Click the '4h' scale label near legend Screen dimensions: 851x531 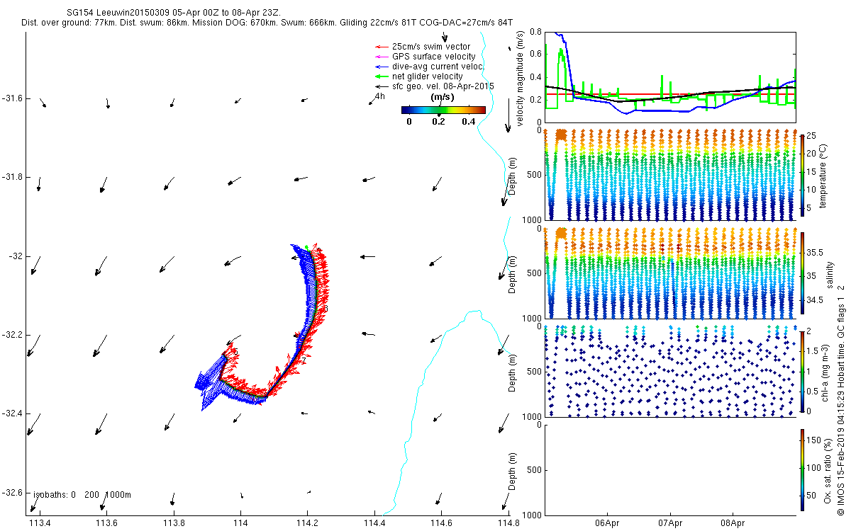tap(379, 96)
